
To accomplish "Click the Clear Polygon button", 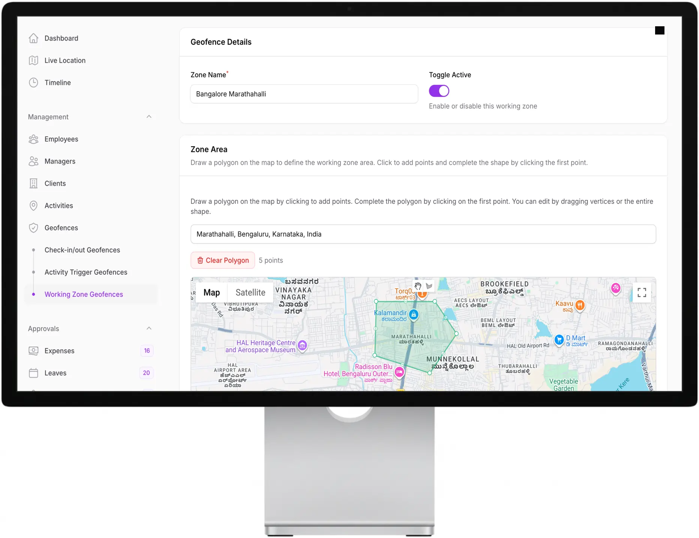I will click(223, 260).
